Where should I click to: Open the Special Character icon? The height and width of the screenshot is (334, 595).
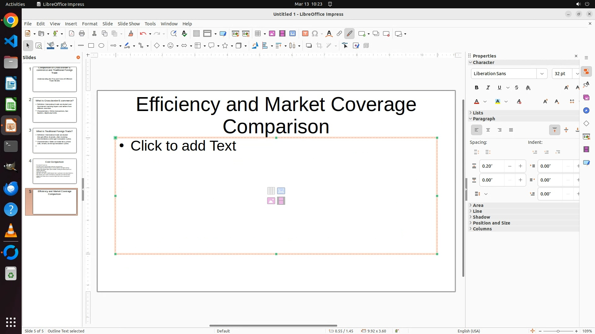(x=315, y=34)
